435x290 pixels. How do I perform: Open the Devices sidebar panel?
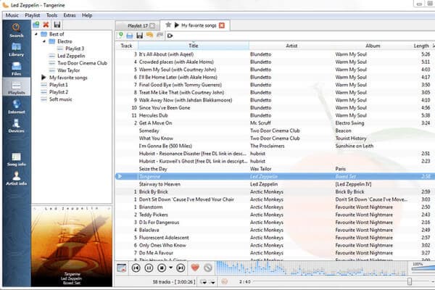(x=17, y=125)
